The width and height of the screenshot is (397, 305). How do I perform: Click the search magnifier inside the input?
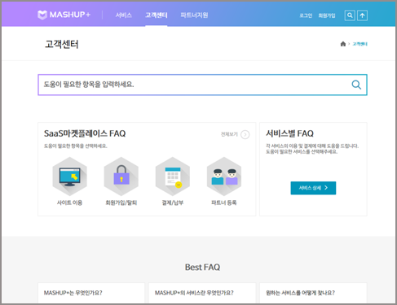(356, 85)
